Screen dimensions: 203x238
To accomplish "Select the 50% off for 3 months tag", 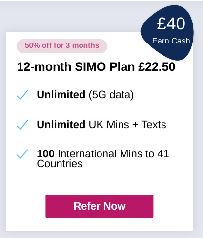I will (x=62, y=46).
